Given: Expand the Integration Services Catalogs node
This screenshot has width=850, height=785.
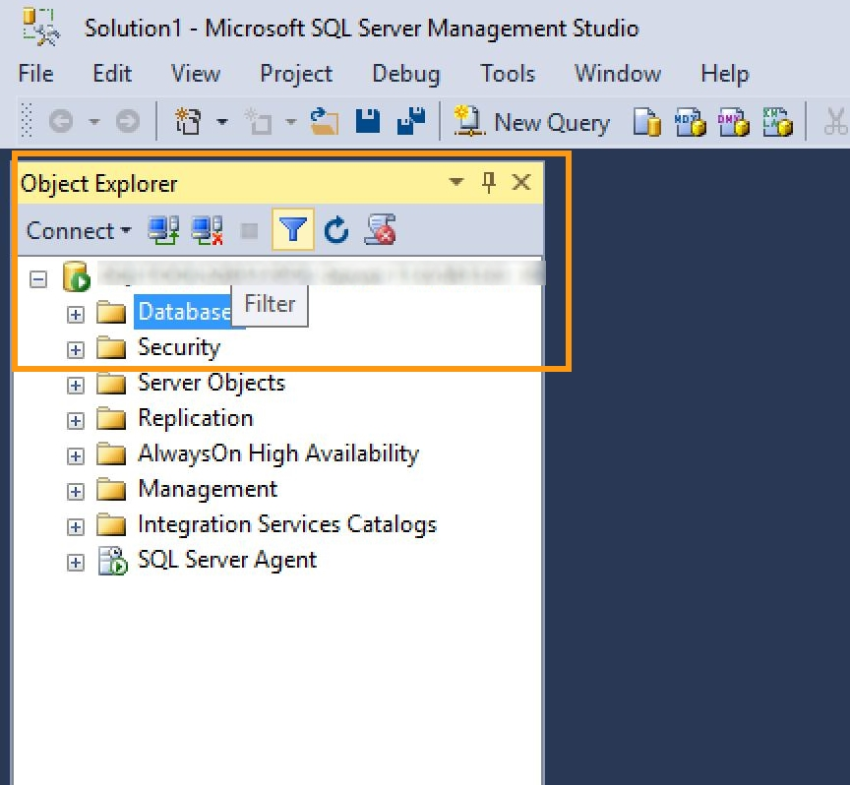Looking at the screenshot, I should tap(76, 527).
